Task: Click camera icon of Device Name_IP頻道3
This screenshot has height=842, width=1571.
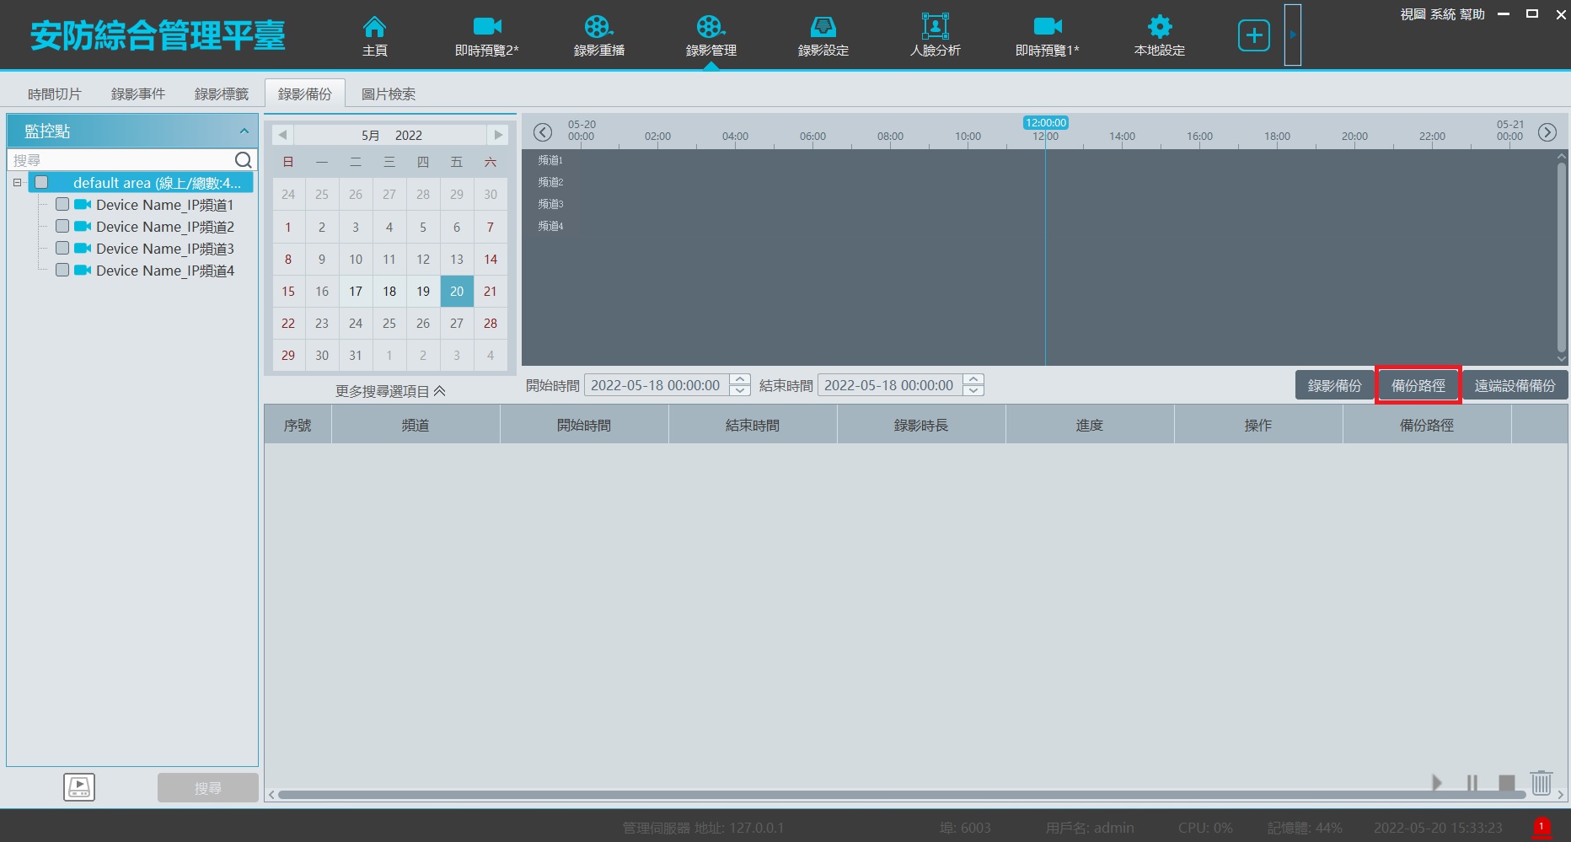Action: [x=83, y=249]
